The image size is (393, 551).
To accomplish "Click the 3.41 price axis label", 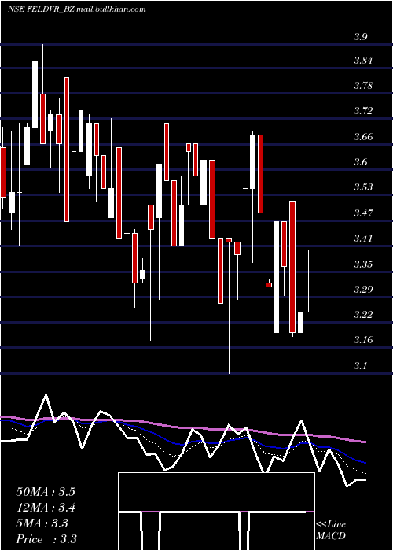I will coord(363,238).
